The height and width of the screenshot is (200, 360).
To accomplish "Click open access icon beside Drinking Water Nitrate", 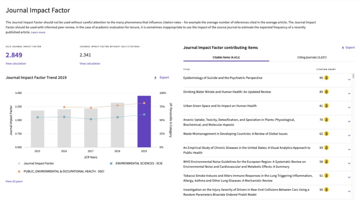I will [x=326, y=92].
